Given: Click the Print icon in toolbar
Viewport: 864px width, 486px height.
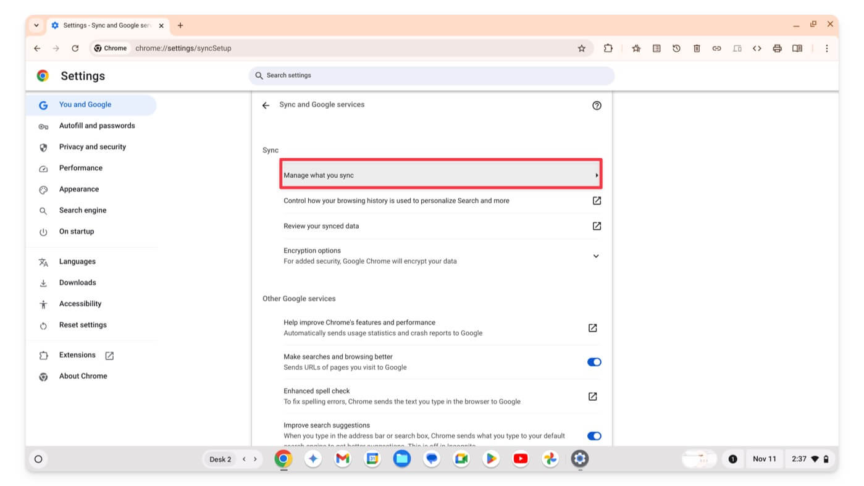Looking at the screenshot, I should [x=777, y=48].
